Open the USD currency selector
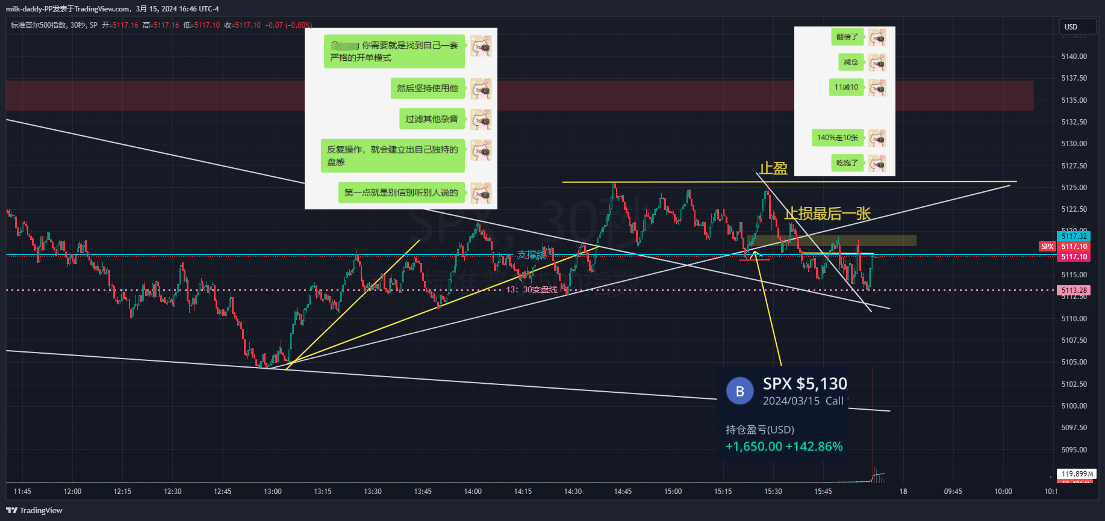The image size is (1105, 521). (x=1077, y=27)
